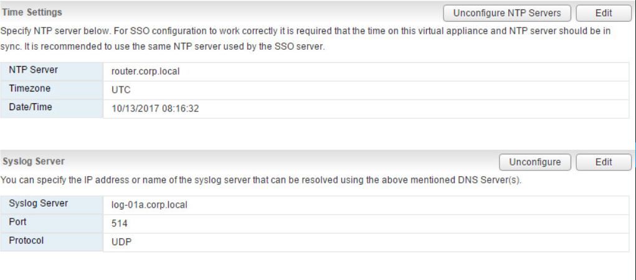The height and width of the screenshot is (280, 636).
Task: Select the Protocol row label
Action: [x=26, y=241]
